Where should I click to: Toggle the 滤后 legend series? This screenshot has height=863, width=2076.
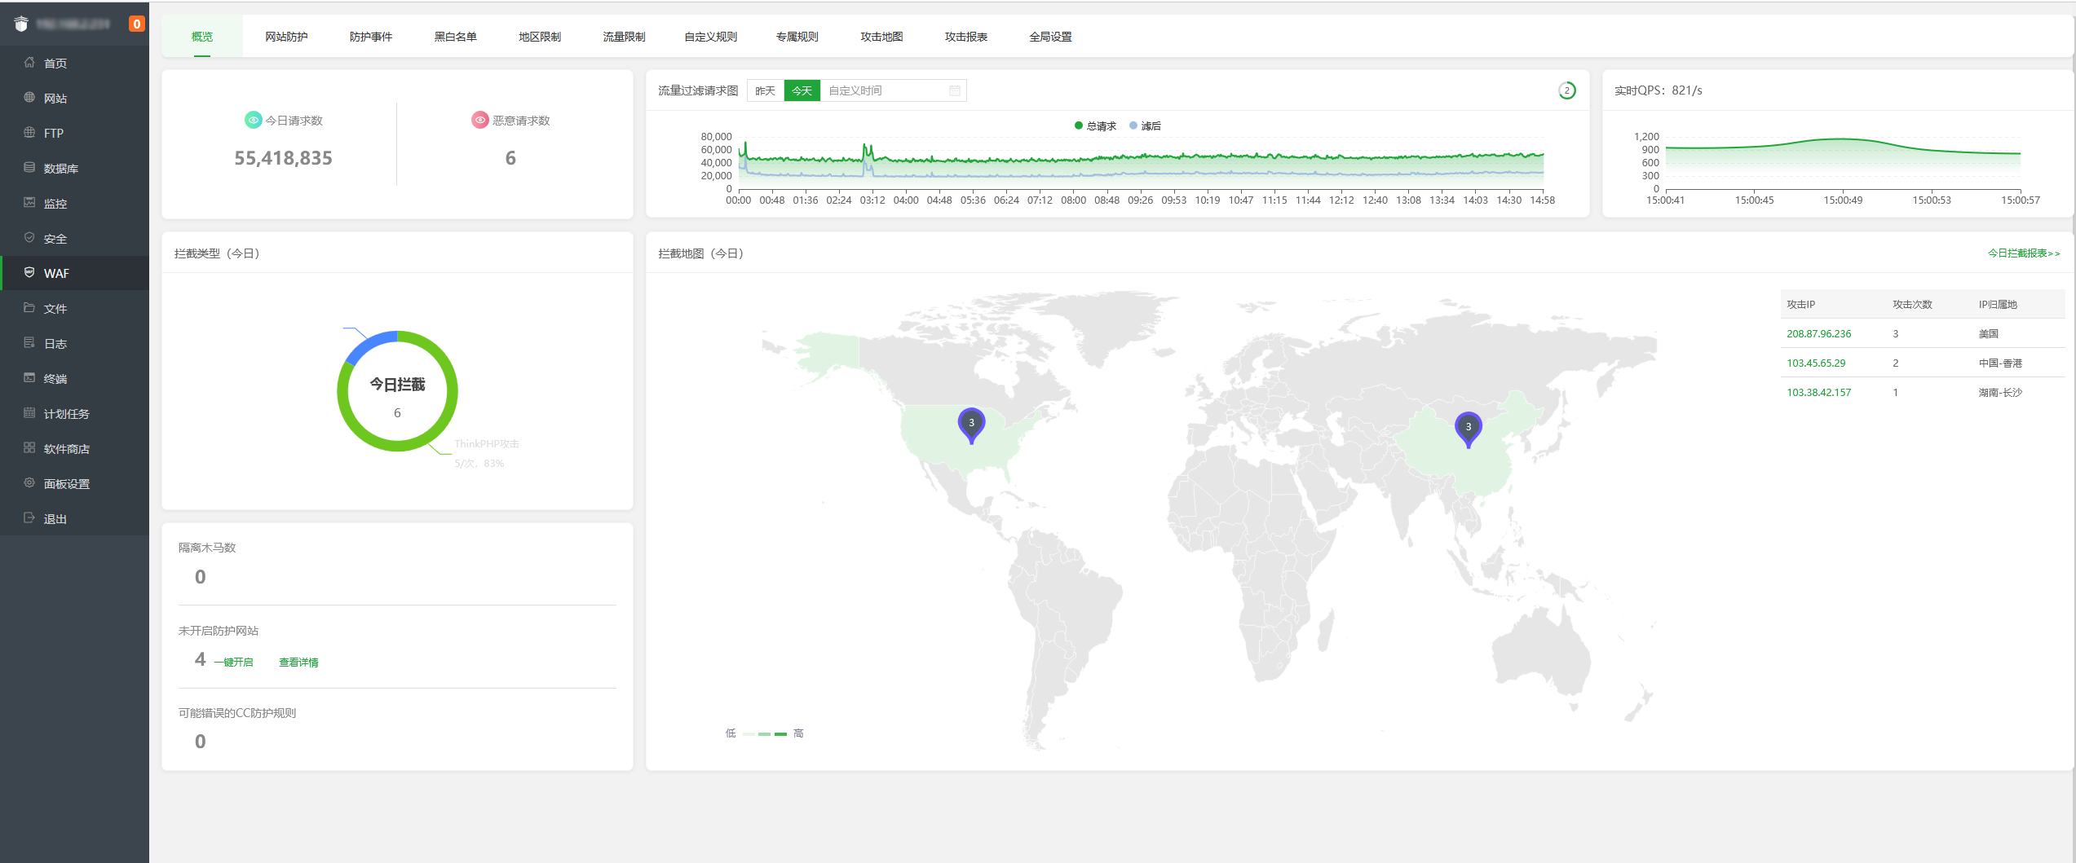pyautogui.click(x=1145, y=125)
